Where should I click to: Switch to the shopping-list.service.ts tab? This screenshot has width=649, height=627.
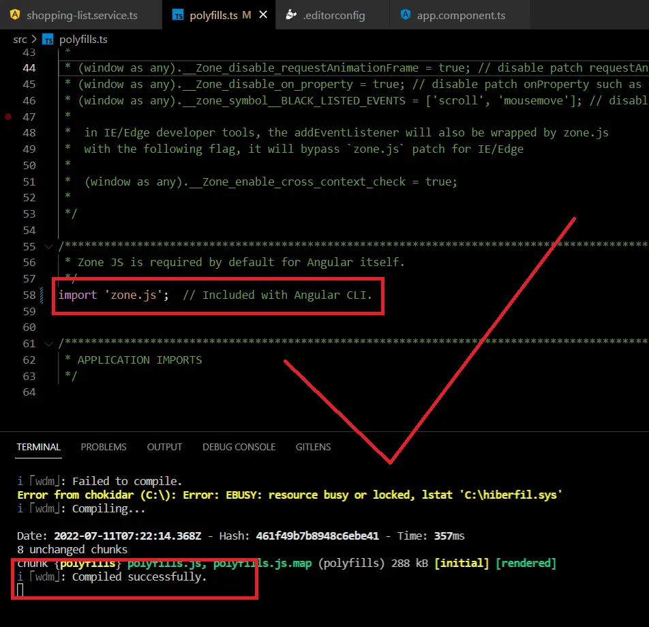(x=80, y=15)
